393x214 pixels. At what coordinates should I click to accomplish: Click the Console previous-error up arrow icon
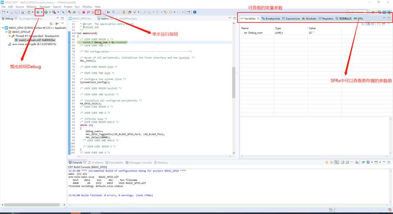pos(331,162)
